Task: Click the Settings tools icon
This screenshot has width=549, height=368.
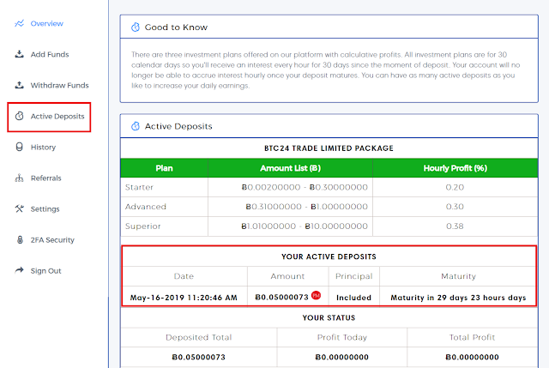Action: [x=19, y=208]
